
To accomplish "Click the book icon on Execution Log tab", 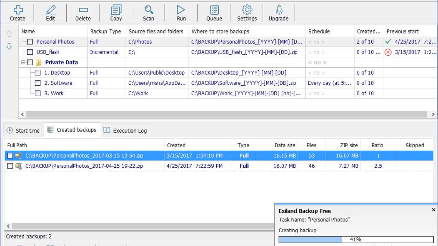I will pos(107,130).
